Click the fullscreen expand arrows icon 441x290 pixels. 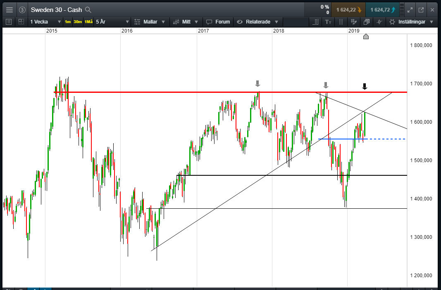pyautogui.click(x=410, y=10)
